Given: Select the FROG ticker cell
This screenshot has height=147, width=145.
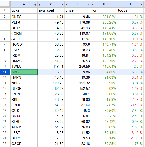Looking at the screenshot, I should [24, 105].
